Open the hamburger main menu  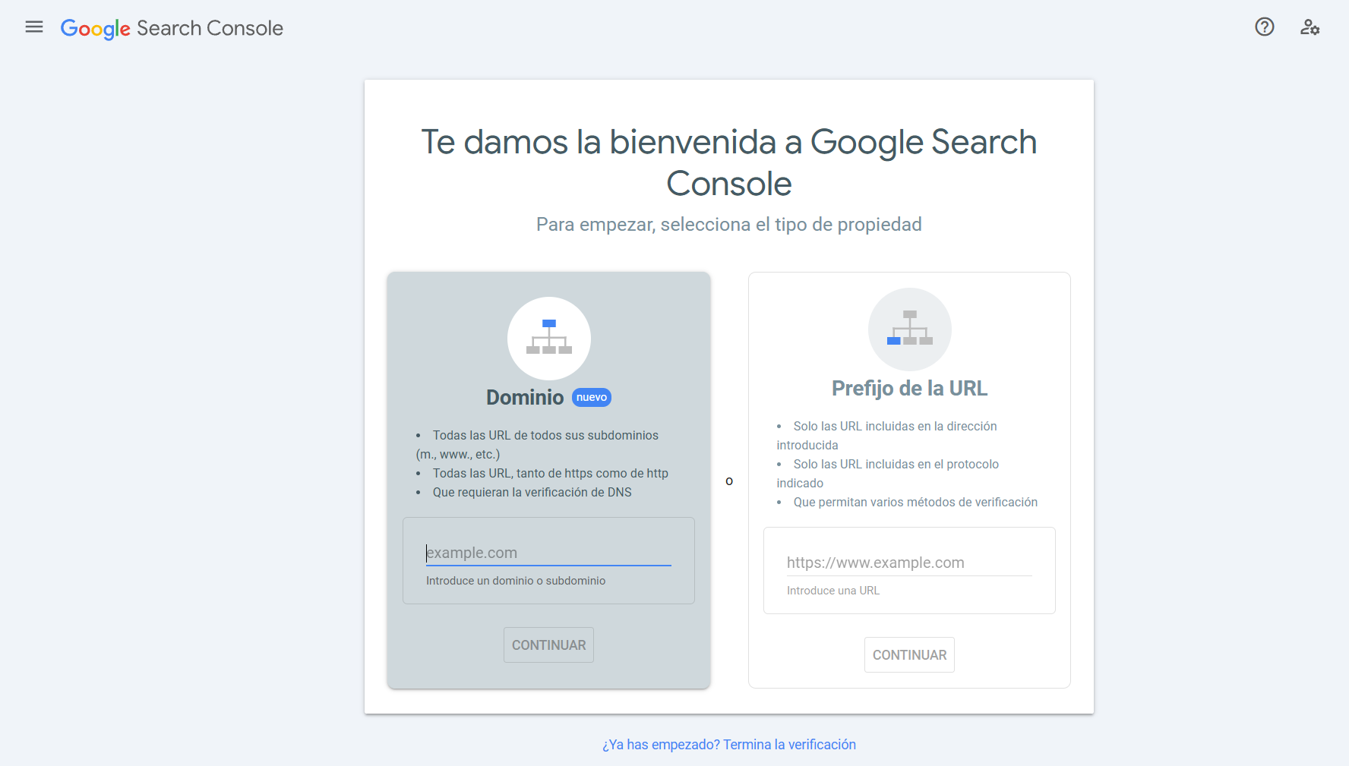pos(34,27)
